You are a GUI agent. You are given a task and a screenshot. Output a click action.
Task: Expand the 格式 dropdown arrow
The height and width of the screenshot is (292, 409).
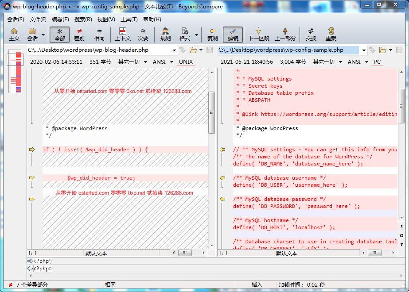[x=196, y=35]
